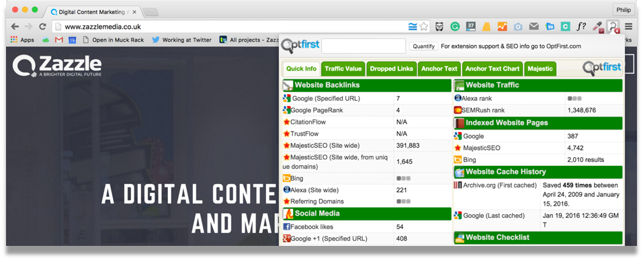The width and height of the screenshot is (643, 260).
Task: Bookmark page with the star icon
Action: (x=423, y=27)
